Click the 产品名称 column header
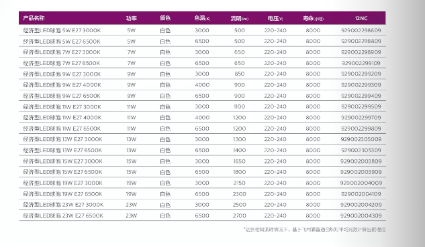425x247 pixels. click(34, 18)
